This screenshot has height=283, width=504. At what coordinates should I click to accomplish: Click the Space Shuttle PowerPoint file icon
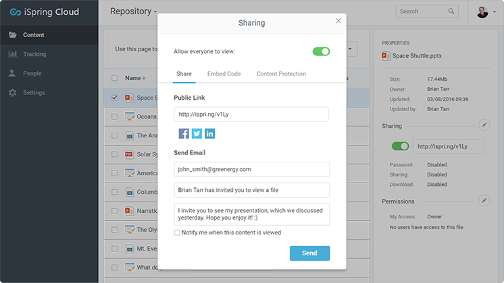tap(129, 98)
